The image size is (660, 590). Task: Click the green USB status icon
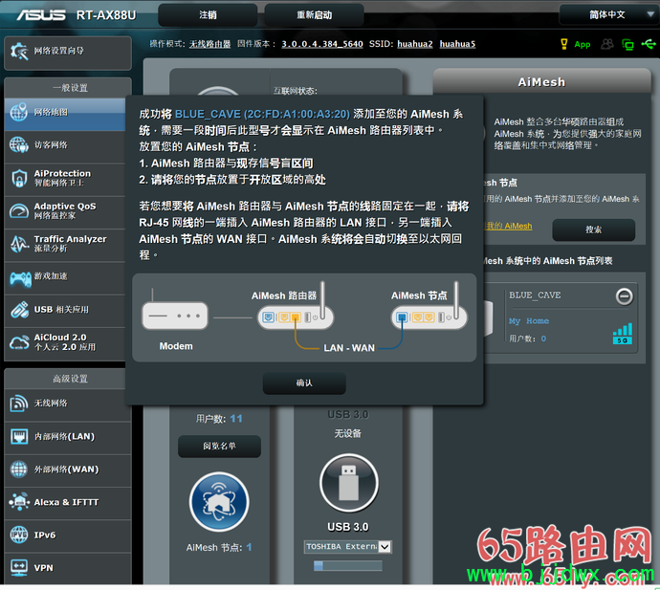(649, 44)
